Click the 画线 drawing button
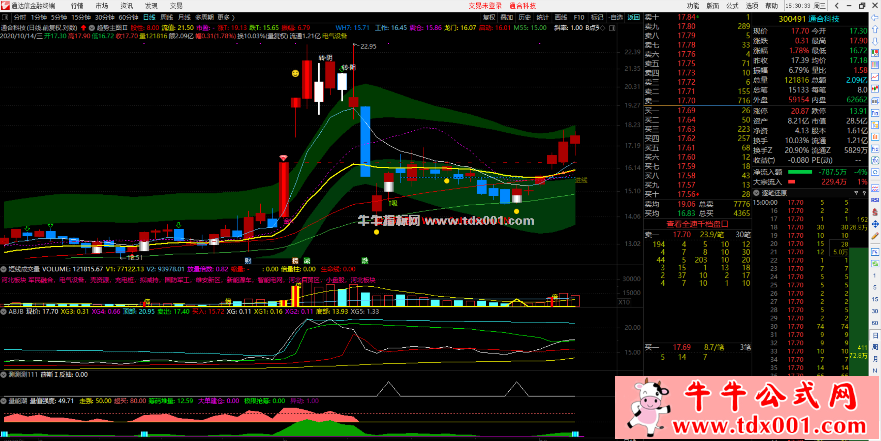The image size is (881, 441). 561,17
